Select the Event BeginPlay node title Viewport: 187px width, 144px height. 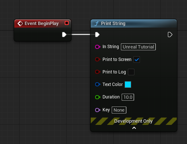tap(42, 24)
